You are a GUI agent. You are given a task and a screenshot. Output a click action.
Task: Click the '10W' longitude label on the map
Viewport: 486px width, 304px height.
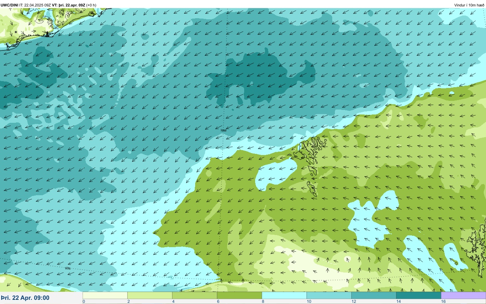point(223,130)
